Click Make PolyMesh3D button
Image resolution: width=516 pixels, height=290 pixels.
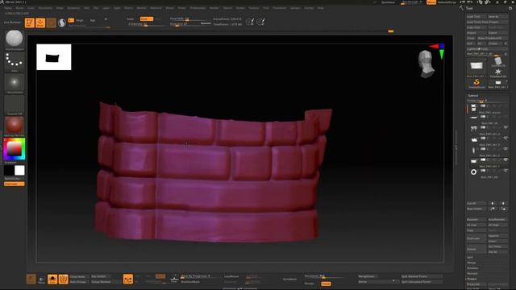pyautogui.click(x=492, y=38)
